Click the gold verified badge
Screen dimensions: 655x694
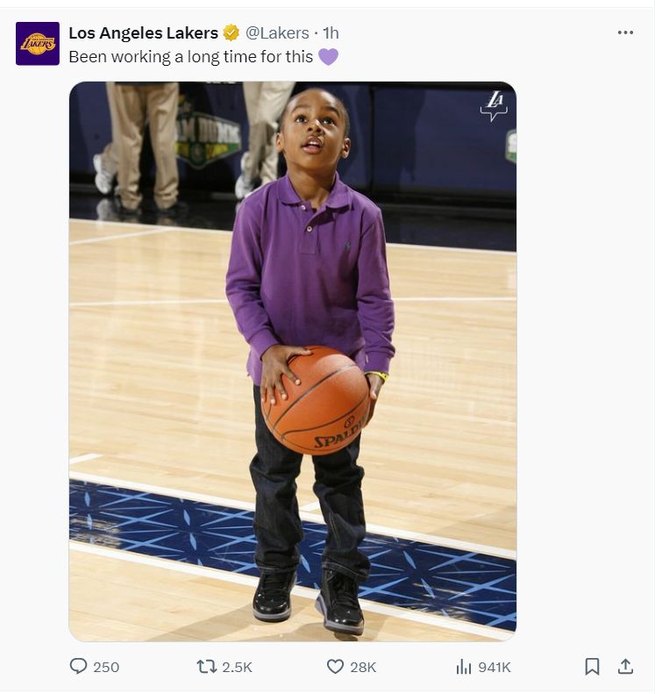231,33
